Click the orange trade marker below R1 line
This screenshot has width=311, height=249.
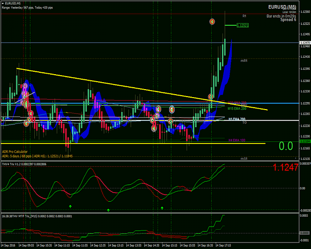pos(212,21)
